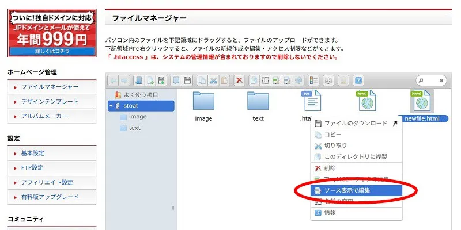The height and width of the screenshot is (230, 461).
Task: Choose コピー from the context menu
Action: click(356, 135)
